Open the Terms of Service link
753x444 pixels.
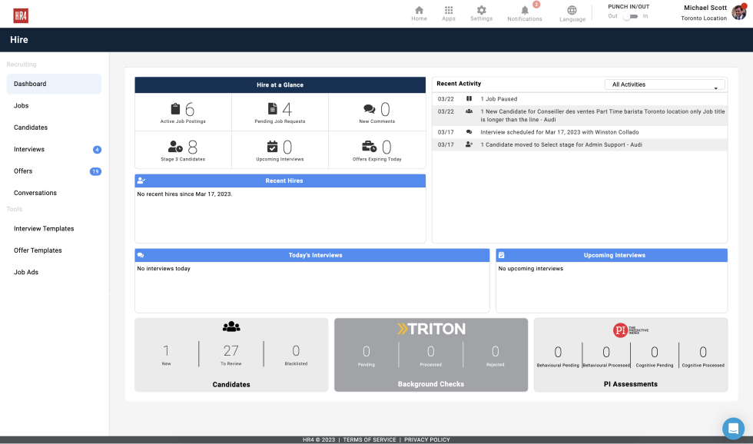pos(370,440)
